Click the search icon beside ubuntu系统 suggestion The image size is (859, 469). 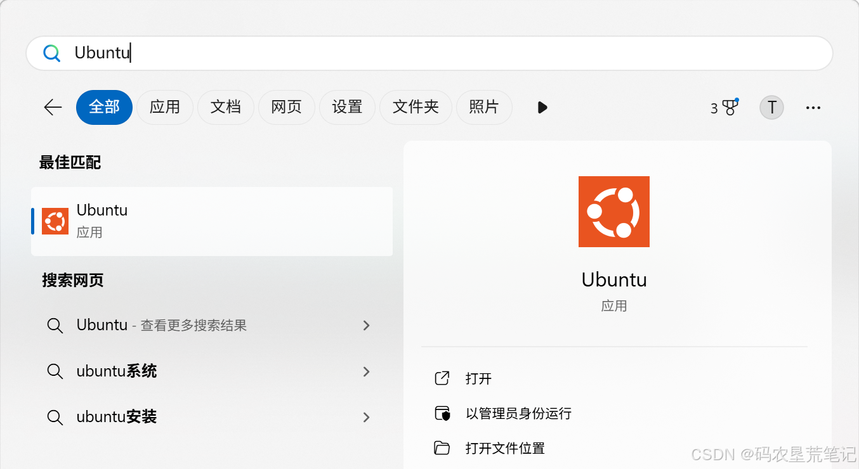coord(55,371)
